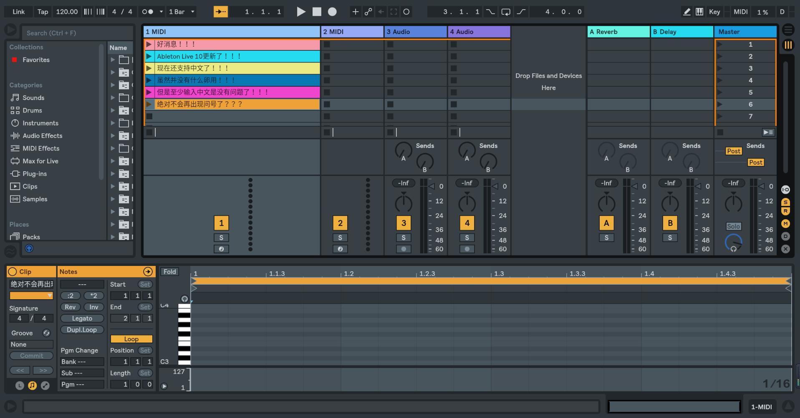
Task: Click the session record circle icon
Action: (x=332, y=12)
